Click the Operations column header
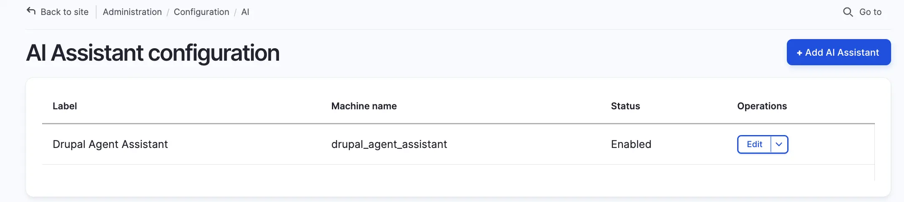 pyautogui.click(x=762, y=106)
